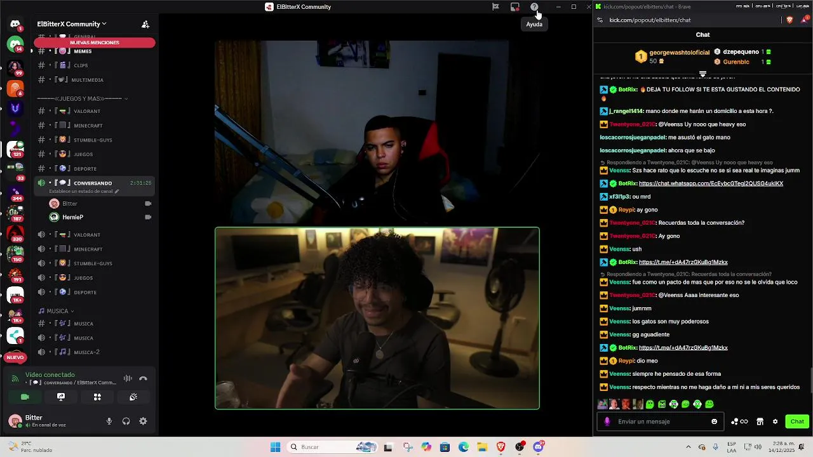Open Windows Start menu
This screenshot has height=457, width=813.
coord(275,447)
